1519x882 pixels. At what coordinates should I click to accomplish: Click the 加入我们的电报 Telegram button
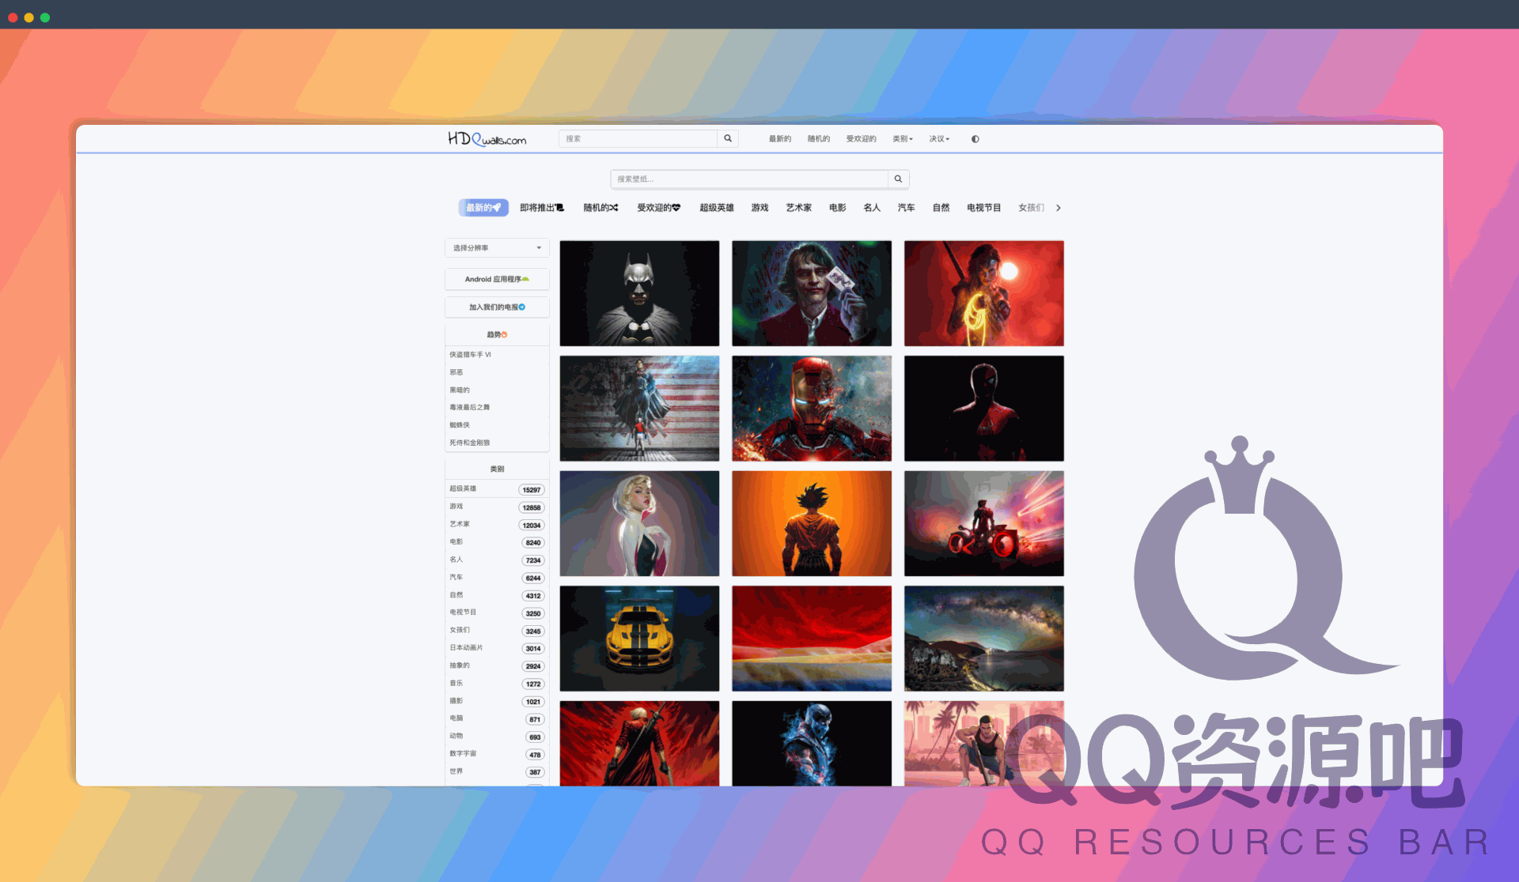[497, 307]
